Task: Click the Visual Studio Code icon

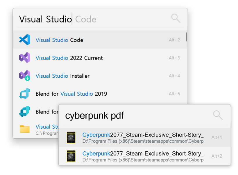Action: (x=25, y=40)
